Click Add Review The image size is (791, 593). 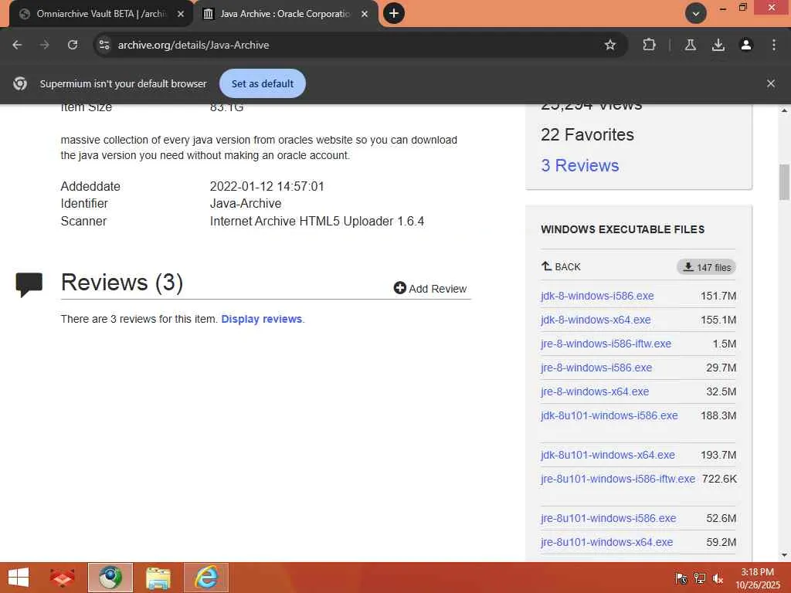click(430, 289)
